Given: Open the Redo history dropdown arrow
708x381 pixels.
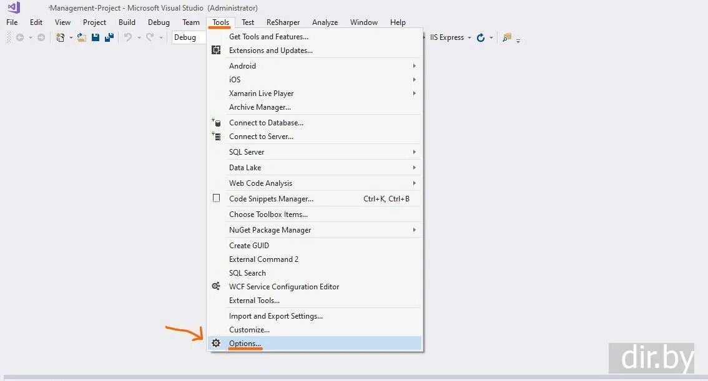Looking at the screenshot, I should tap(160, 37).
